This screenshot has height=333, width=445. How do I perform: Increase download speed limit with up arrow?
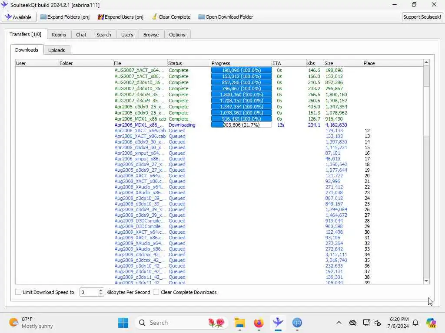click(101, 290)
